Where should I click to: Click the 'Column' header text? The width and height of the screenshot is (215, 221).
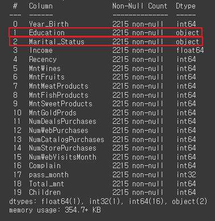pos(41,6)
